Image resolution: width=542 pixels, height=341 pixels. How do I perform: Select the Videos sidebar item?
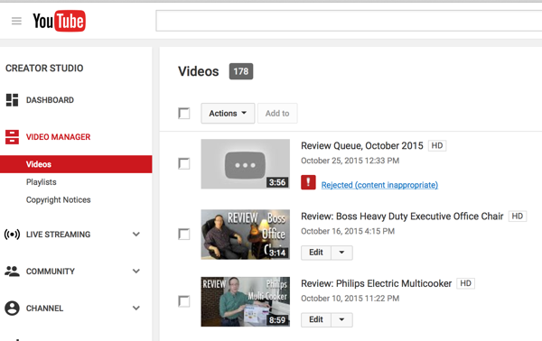point(76,164)
